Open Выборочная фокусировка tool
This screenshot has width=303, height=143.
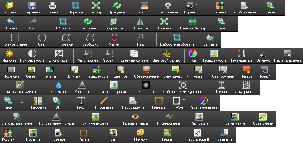pyautogui.click(x=183, y=85)
